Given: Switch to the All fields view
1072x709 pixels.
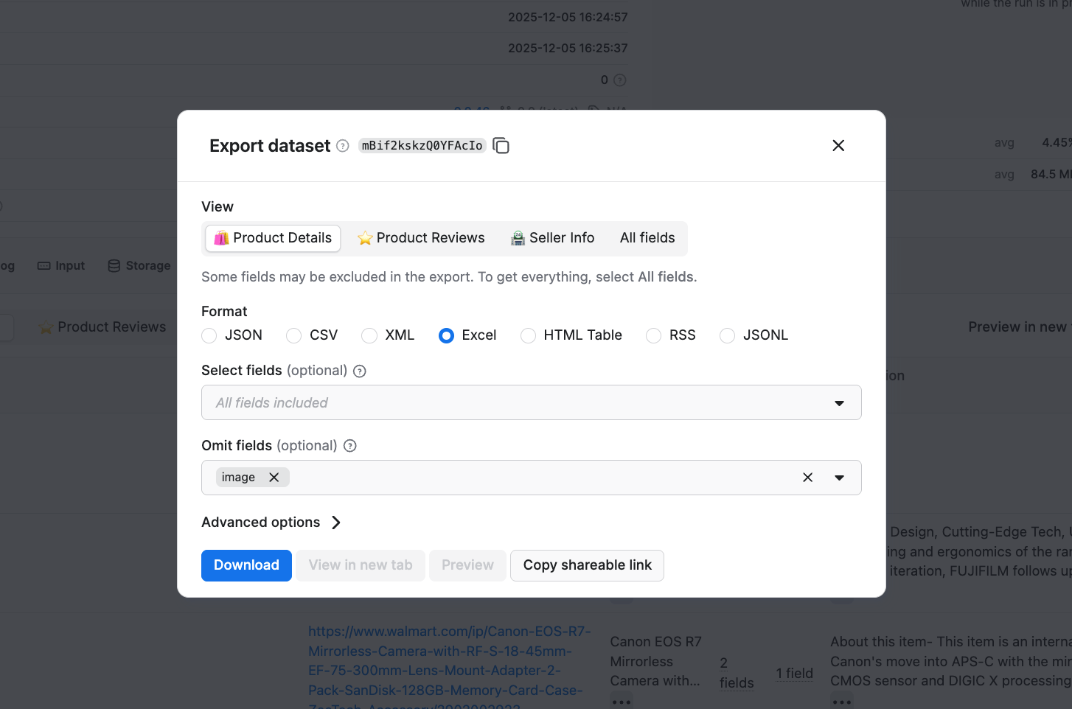Looking at the screenshot, I should (x=647, y=237).
